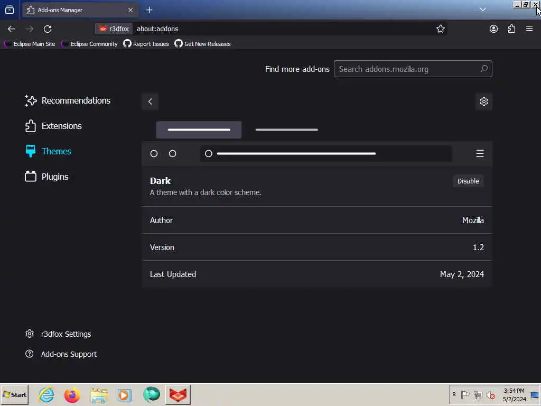Click the show desktop icon
Viewport: 541px width, 406px height.
[535, 394]
